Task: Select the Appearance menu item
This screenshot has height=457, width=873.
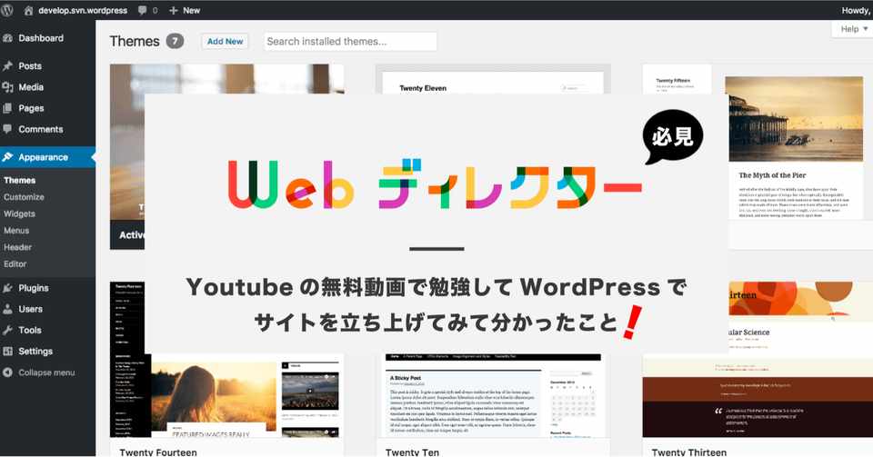Action: (48, 157)
